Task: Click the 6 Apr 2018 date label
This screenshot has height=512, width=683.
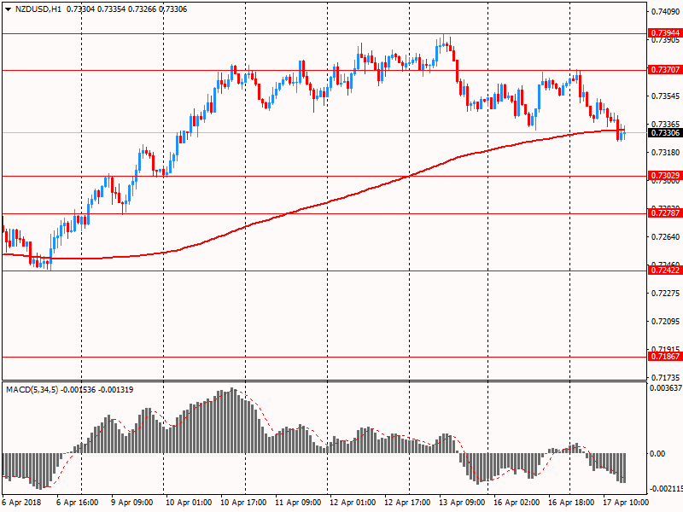Action: [x=22, y=503]
